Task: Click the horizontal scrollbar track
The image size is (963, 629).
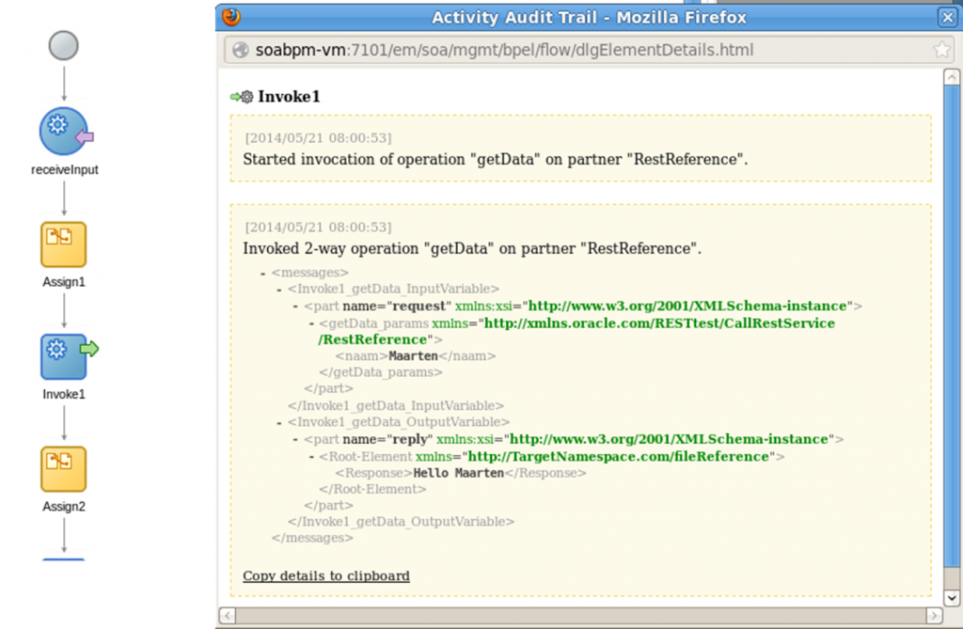Action: [580, 615]
